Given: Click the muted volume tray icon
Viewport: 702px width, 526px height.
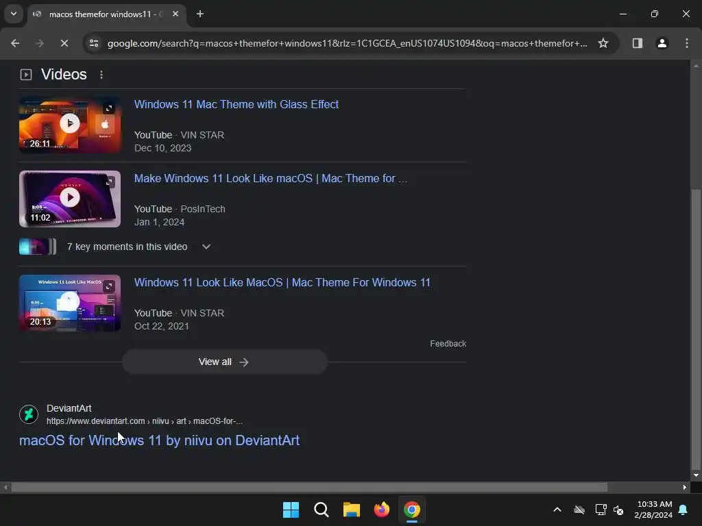Looking at the screenshot, I should click(618, 510).
